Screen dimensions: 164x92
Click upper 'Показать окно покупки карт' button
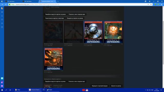pyautogui.click(x=77, y=14)
